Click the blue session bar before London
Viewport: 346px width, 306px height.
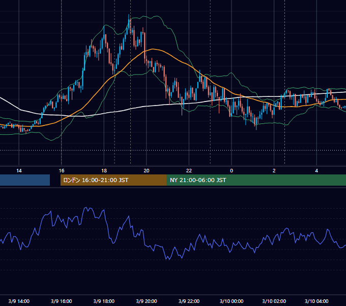(x=25, y=180)
